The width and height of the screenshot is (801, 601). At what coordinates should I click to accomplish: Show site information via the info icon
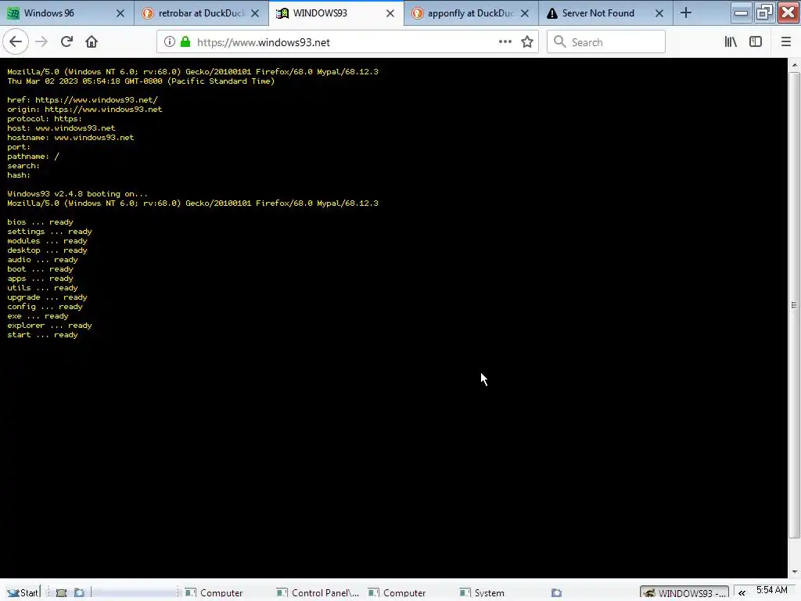(x=169, y=42)
